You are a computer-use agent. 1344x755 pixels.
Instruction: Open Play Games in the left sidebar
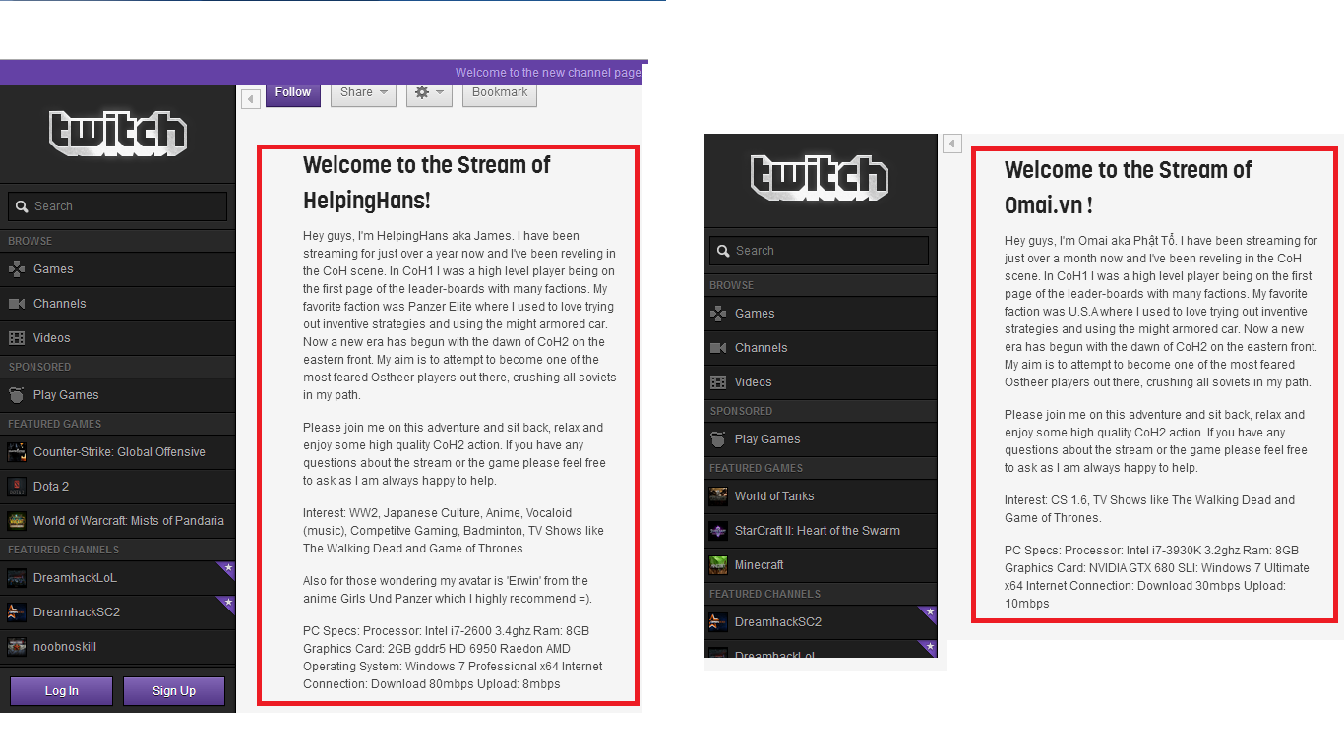118,395
